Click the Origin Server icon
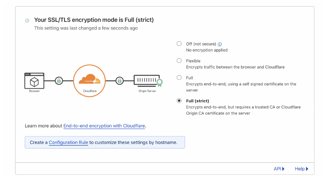The width and height of the screenshot is (326, 180). coord(146,80)
